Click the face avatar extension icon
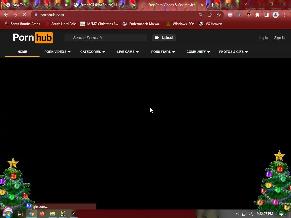This screenshot has height=218, width=291. 248,15
